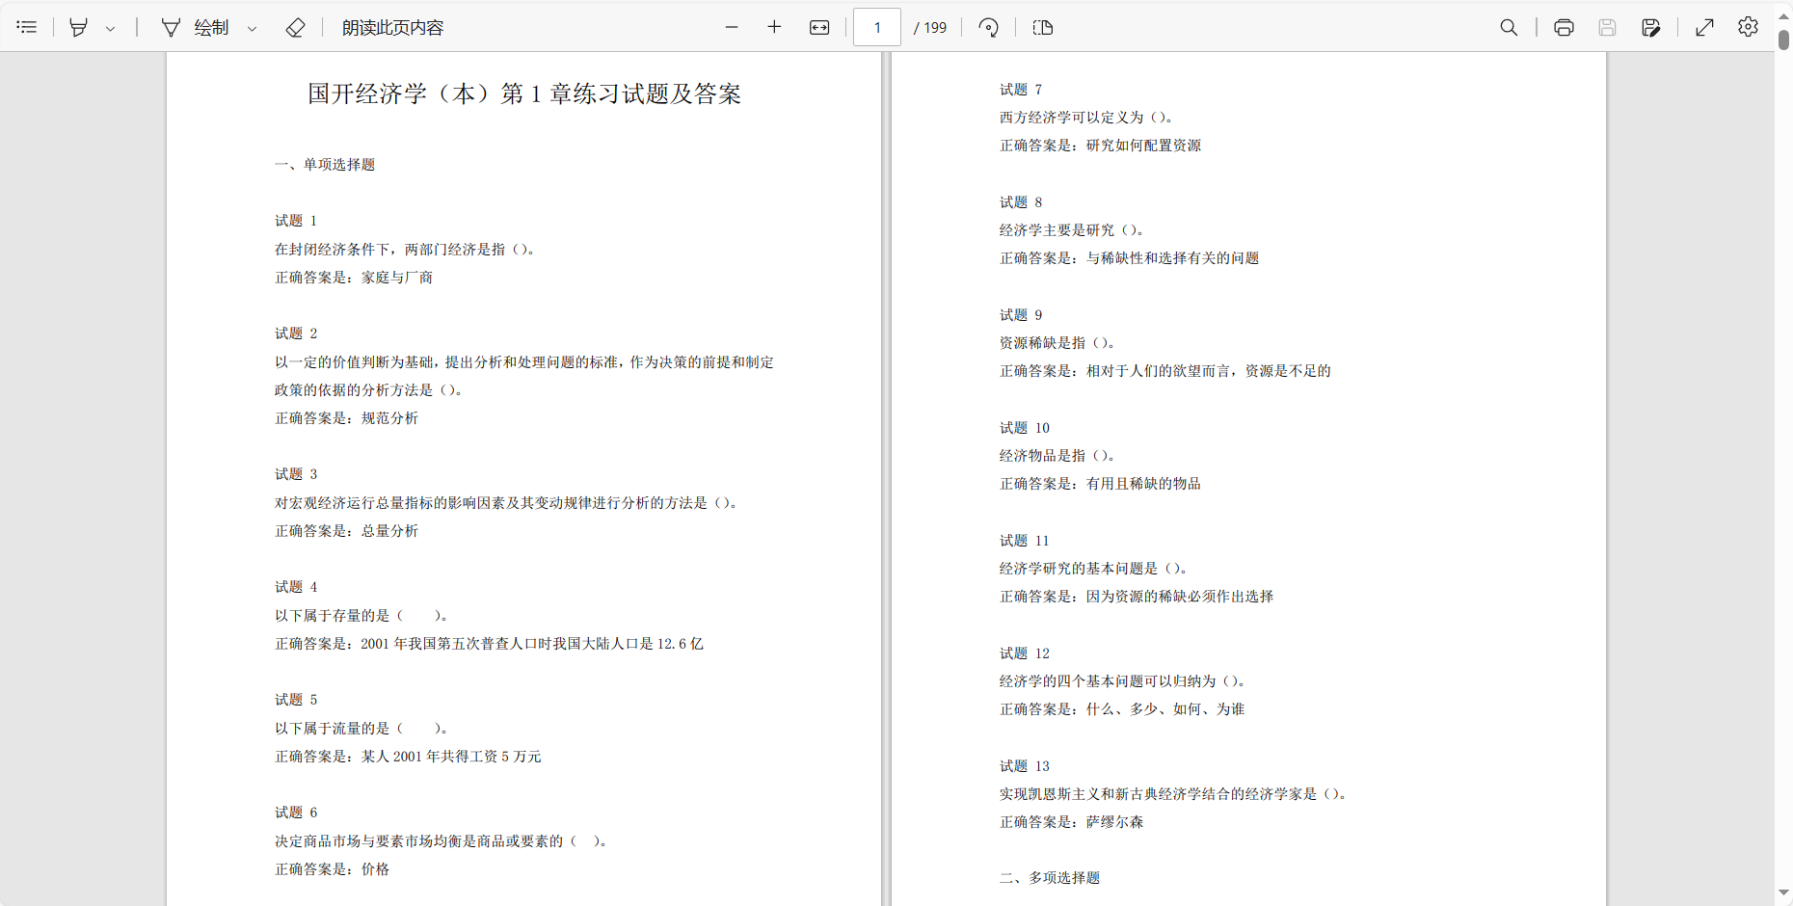
Task: Click the question 以下属于存量的是
Action: pyautogui.click(x=361, y=616)
